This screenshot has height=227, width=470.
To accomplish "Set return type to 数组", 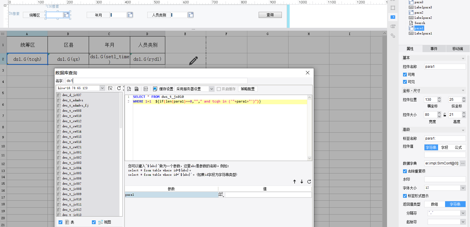I will (434, 204).
